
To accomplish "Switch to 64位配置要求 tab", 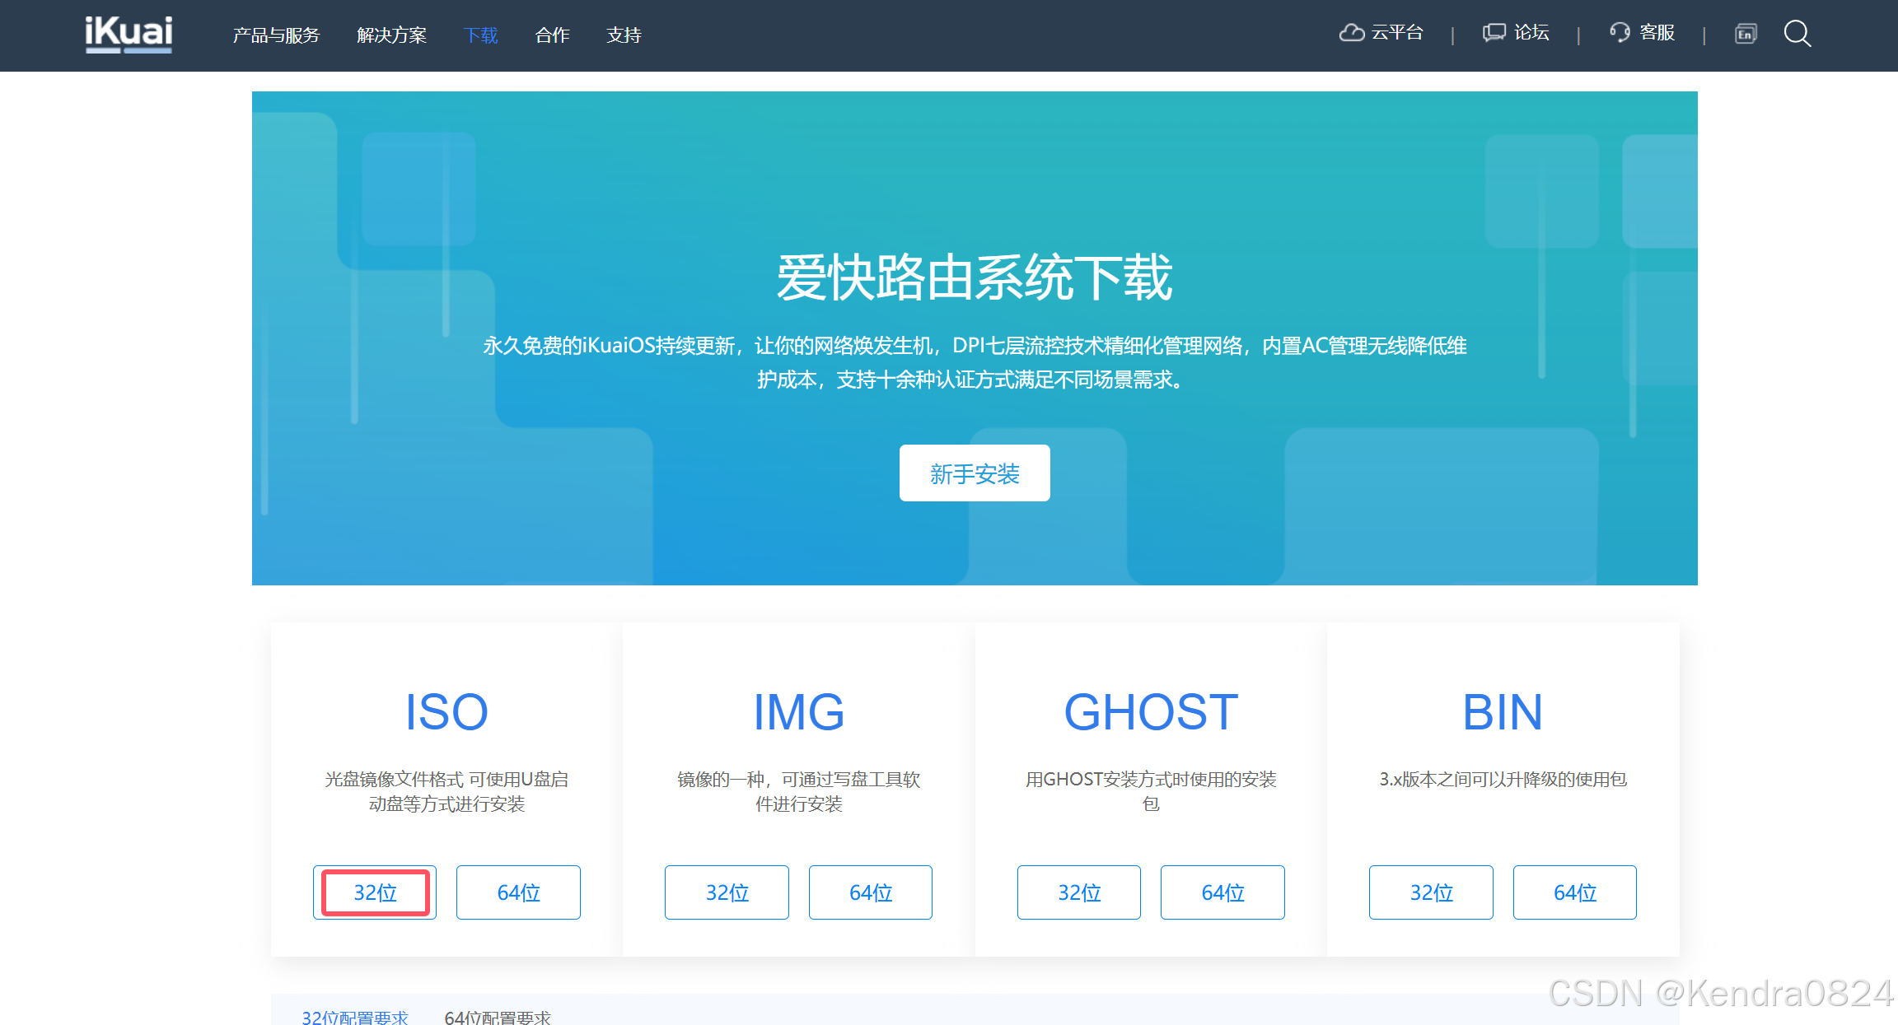I will [498, 1017].
